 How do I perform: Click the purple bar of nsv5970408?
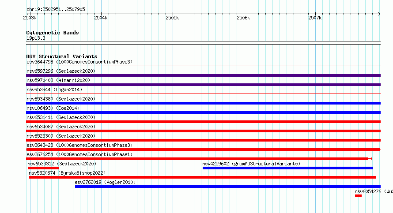point(203,85)
